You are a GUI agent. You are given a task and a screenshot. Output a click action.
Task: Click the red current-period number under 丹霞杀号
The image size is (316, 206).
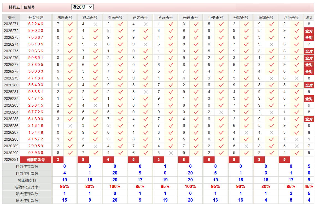tap(234, 160)
